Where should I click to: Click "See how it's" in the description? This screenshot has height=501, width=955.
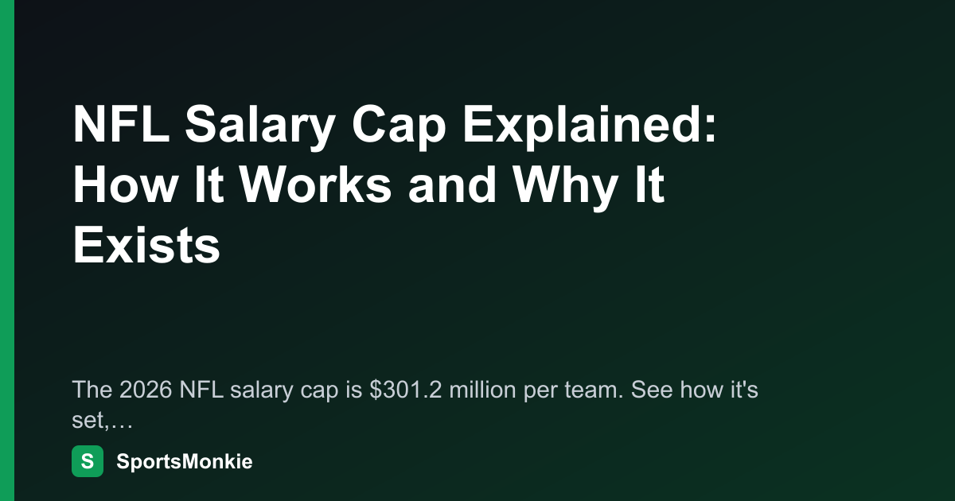706,390
